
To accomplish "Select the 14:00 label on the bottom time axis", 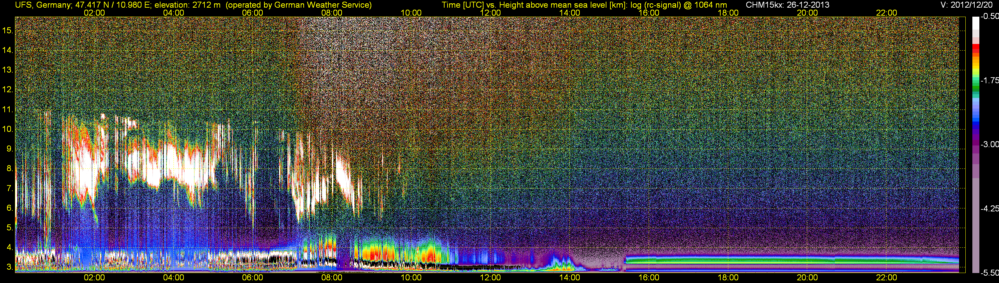I will [570, 278].
